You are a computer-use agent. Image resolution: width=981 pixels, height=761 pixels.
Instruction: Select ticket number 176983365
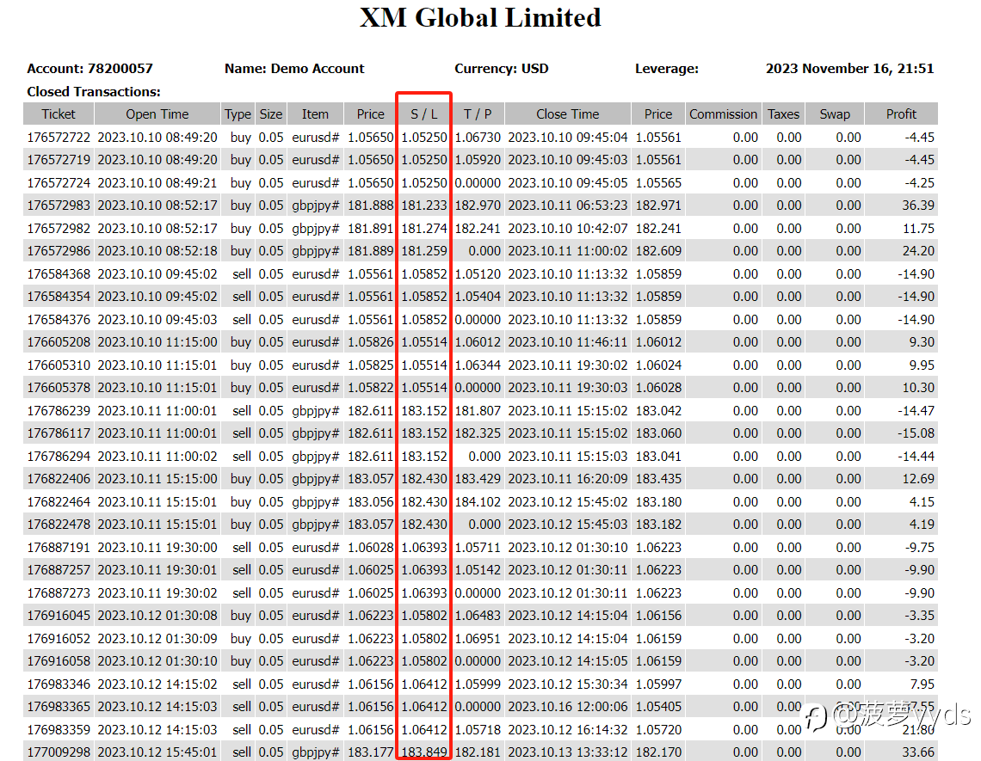(59, 707)
